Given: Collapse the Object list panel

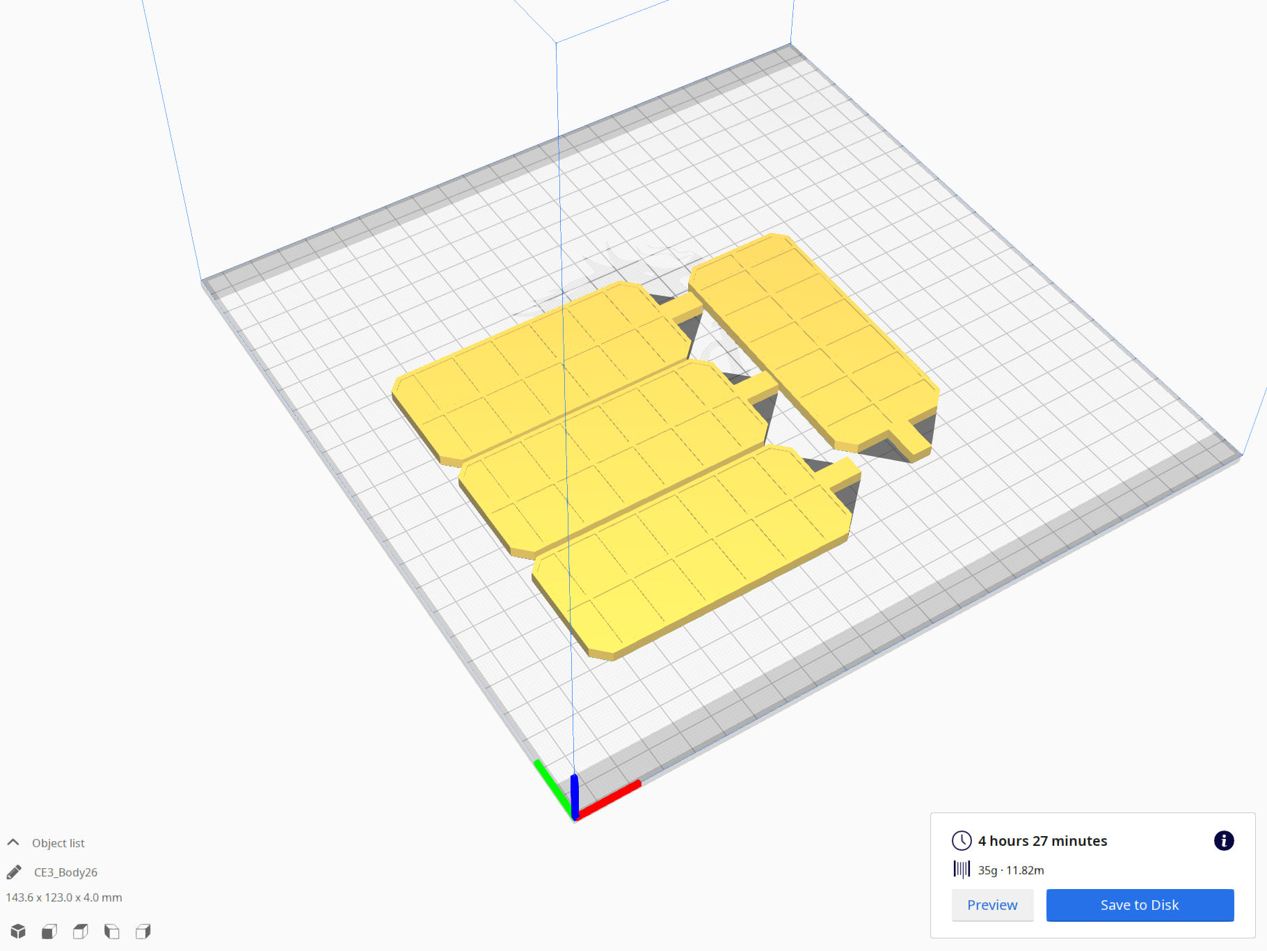Looking at the screenshot, I should click(x=13, y=842).
